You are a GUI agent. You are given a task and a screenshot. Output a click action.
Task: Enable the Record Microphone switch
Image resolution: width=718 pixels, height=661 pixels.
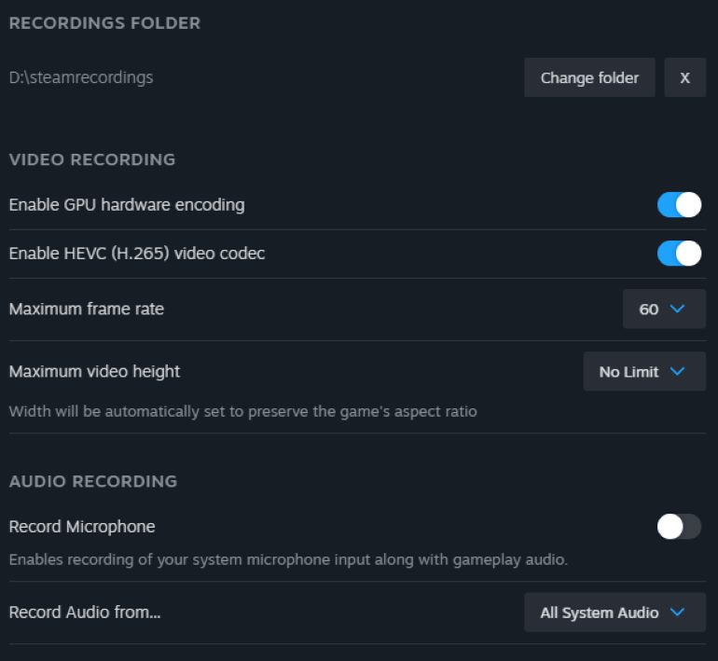point(679,527)
